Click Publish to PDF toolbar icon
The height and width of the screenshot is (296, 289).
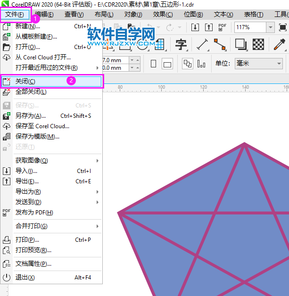click(x=223, y=27)
